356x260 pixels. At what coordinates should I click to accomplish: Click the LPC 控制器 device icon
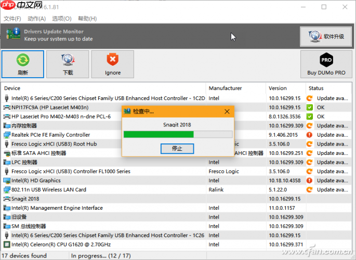pyautogui.click(x=7, y=162)
